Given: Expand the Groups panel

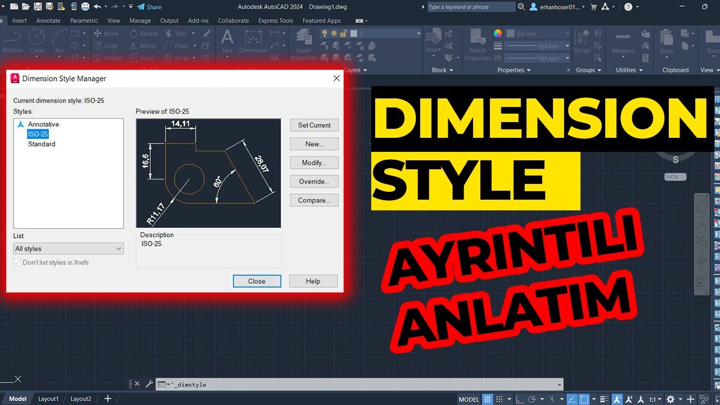Looking at the screenshot, I should (588, 70).
